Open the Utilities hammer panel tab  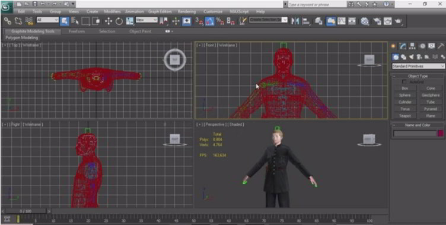(441, 46)
